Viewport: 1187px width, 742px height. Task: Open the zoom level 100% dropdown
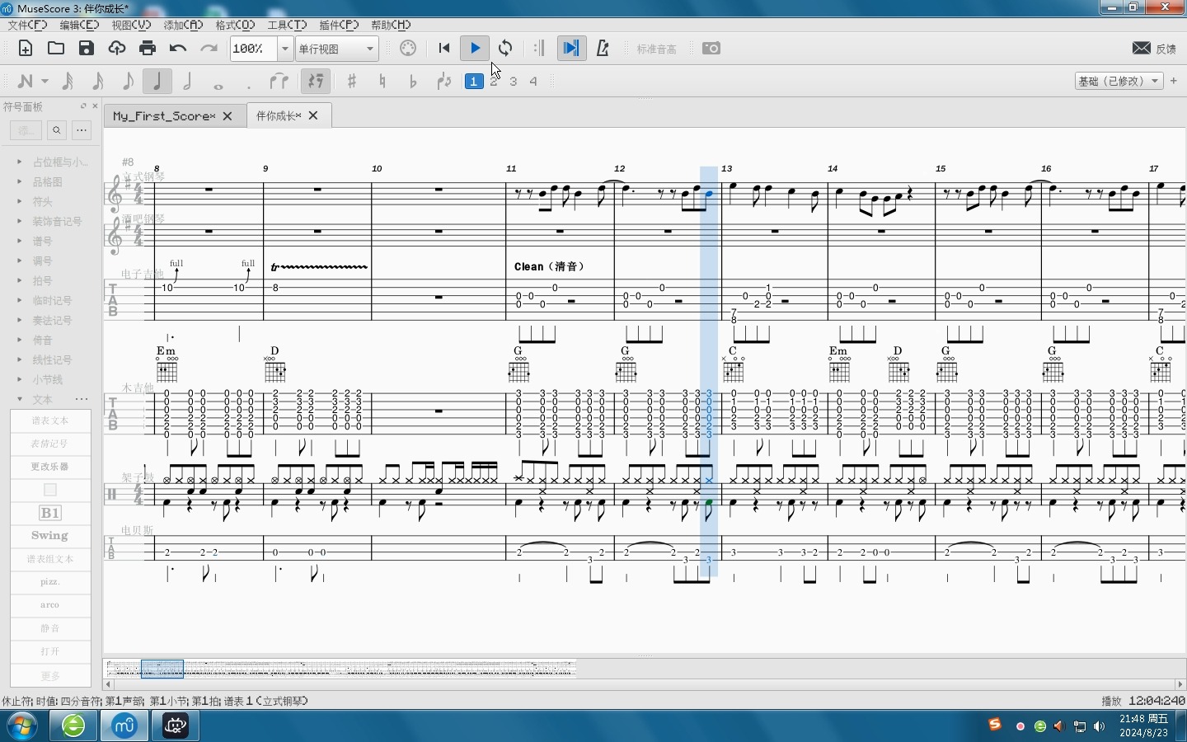285,49
